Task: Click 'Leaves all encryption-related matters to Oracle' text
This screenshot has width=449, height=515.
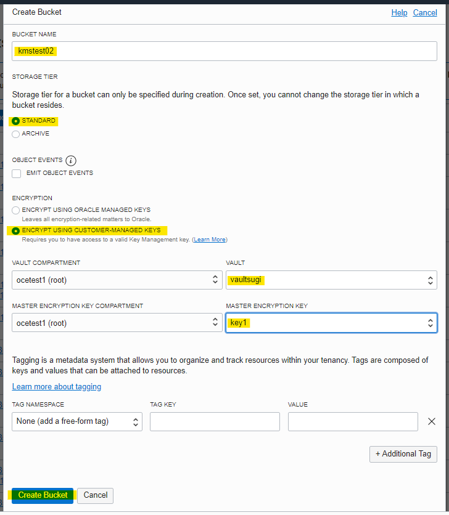Action: pos(86,219)
